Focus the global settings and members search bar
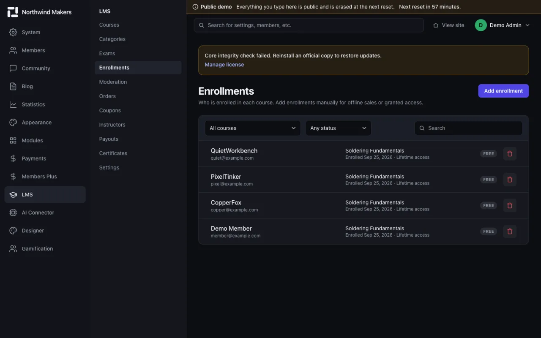 (309, 25)
